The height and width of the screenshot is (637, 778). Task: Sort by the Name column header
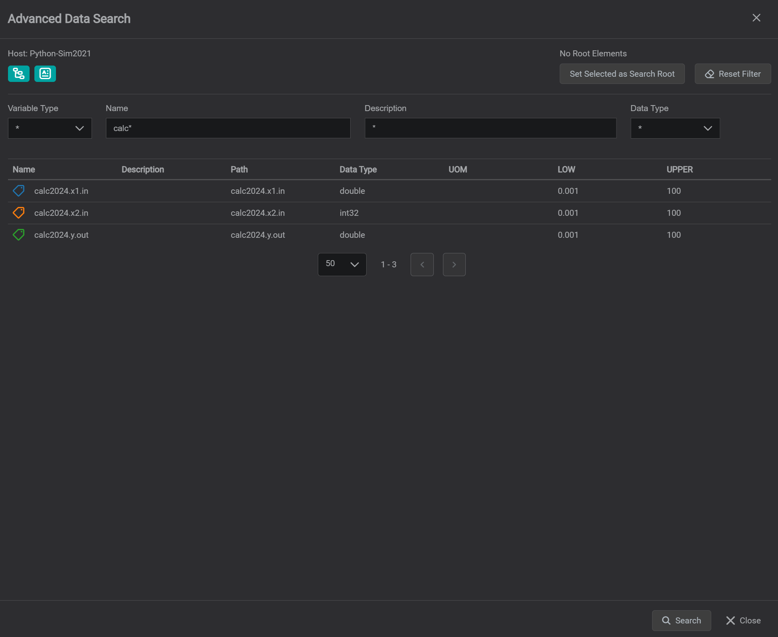pos(24,169)
